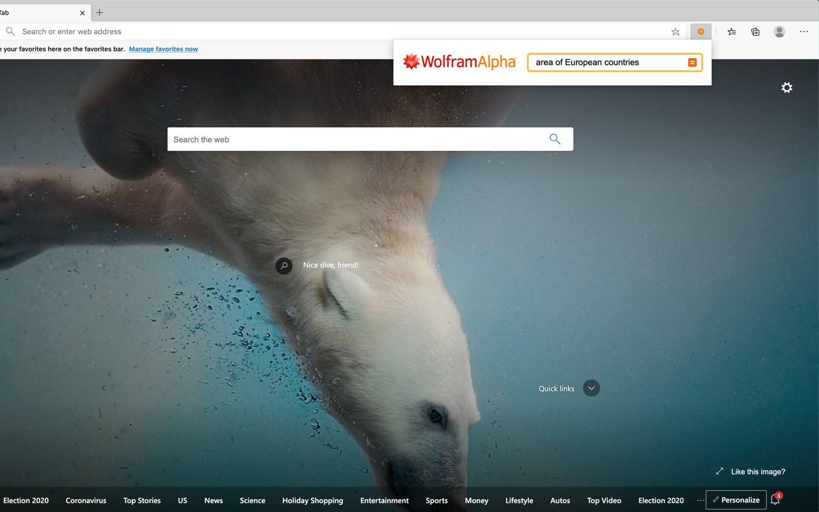
Task: Show more news categories ellipsis
Action: (701, 500)
